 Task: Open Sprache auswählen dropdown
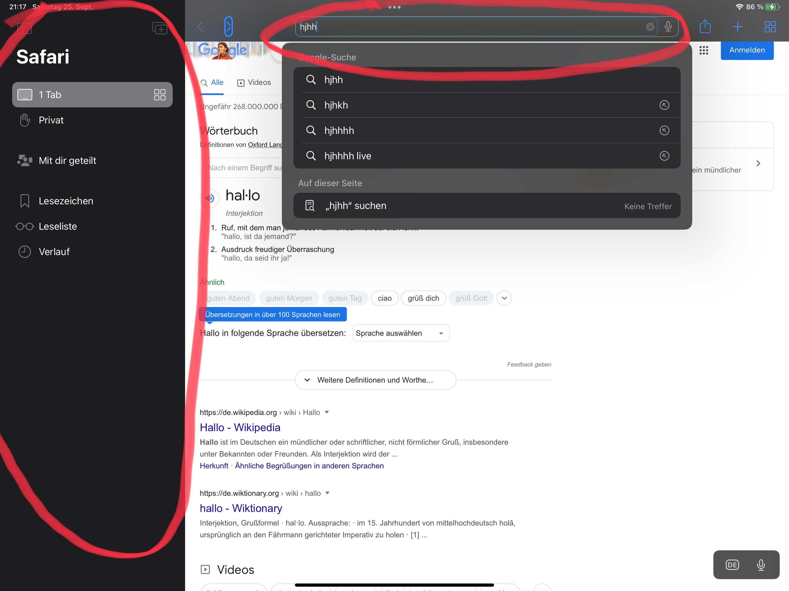tap(401, 333)
